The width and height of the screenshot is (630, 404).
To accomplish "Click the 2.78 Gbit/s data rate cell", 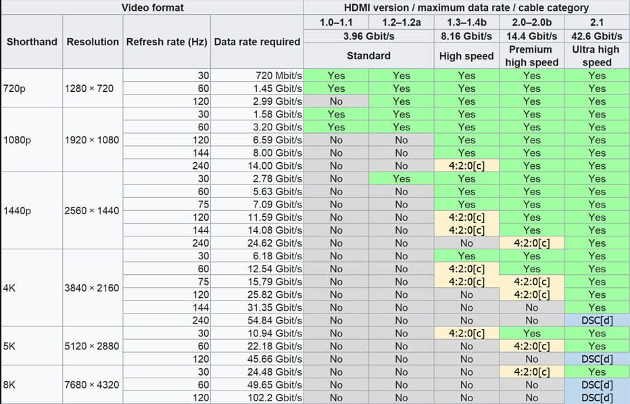I will tap(257, 179).
